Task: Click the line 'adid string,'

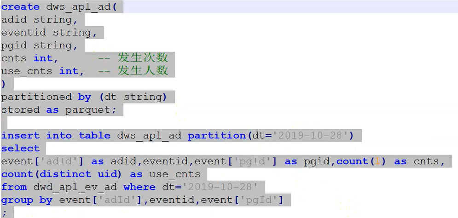Action: coord(40,20)
